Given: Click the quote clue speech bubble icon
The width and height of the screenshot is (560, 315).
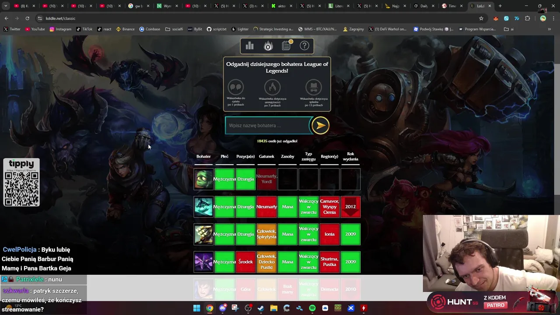Looking at the screenshot, I should [236, 87].
